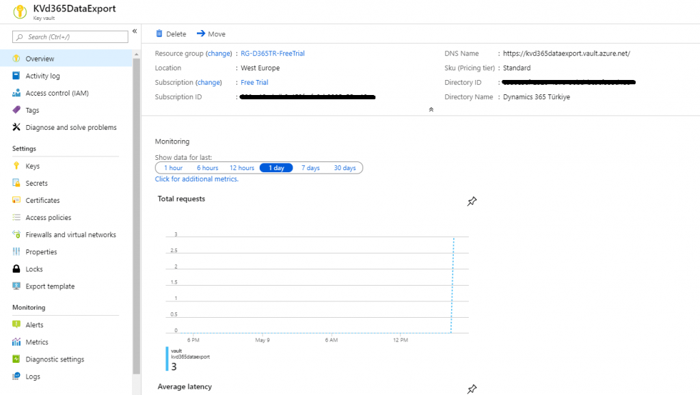Click the Access policies list icon
The height and width of the screenshot is (395, 700).
pos(16,217)
